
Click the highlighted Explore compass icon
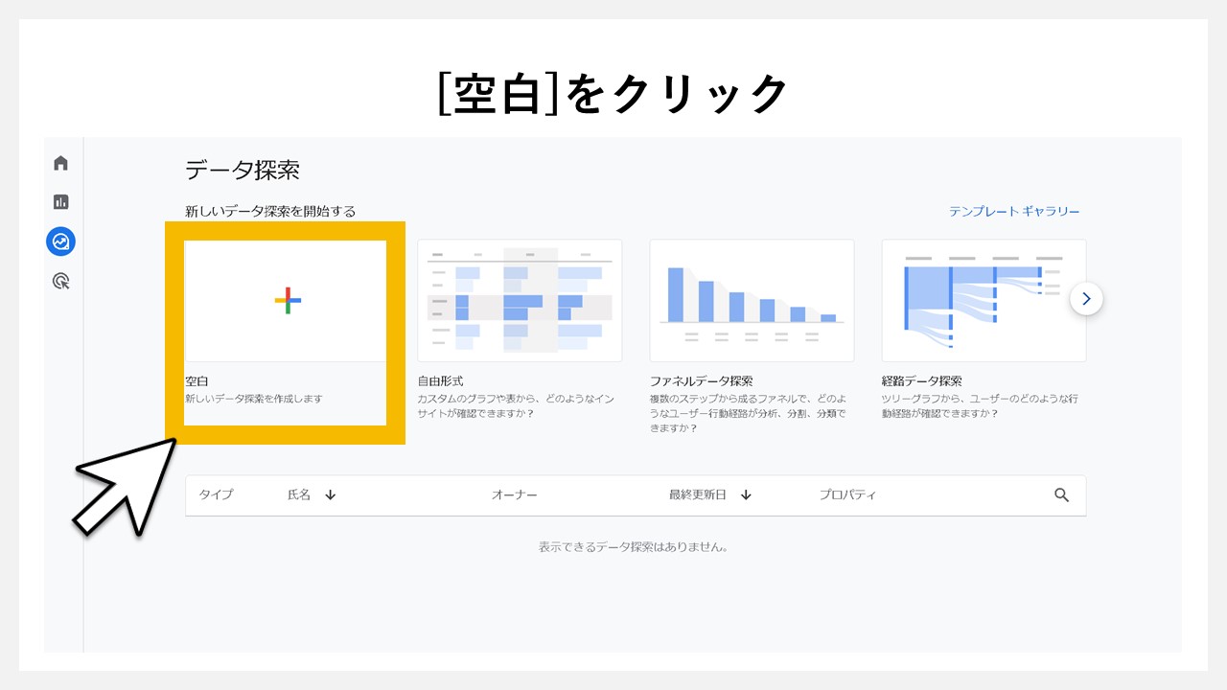pyautogui.click(x=60, y=241)
